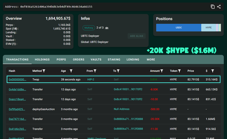Click the Multisig badge
Viewport: 227px width, 139px height.
click(x=89, y=28)
